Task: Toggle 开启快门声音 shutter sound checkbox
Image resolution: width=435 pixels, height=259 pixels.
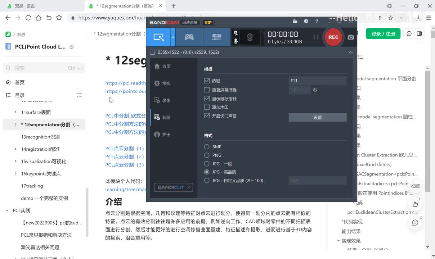Action: 207,116
